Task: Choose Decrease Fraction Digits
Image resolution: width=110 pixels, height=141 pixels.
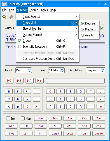Action: pos(48,59)
